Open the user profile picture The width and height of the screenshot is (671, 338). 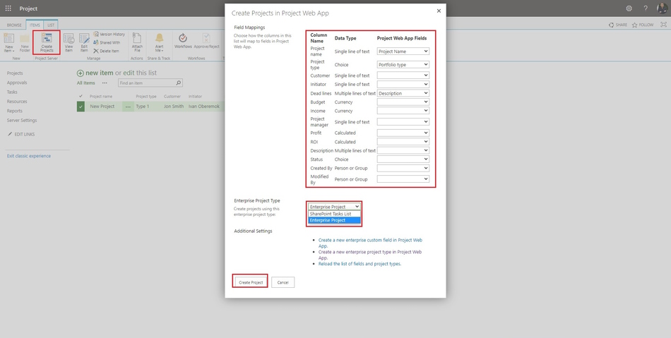tap(662, 8)
